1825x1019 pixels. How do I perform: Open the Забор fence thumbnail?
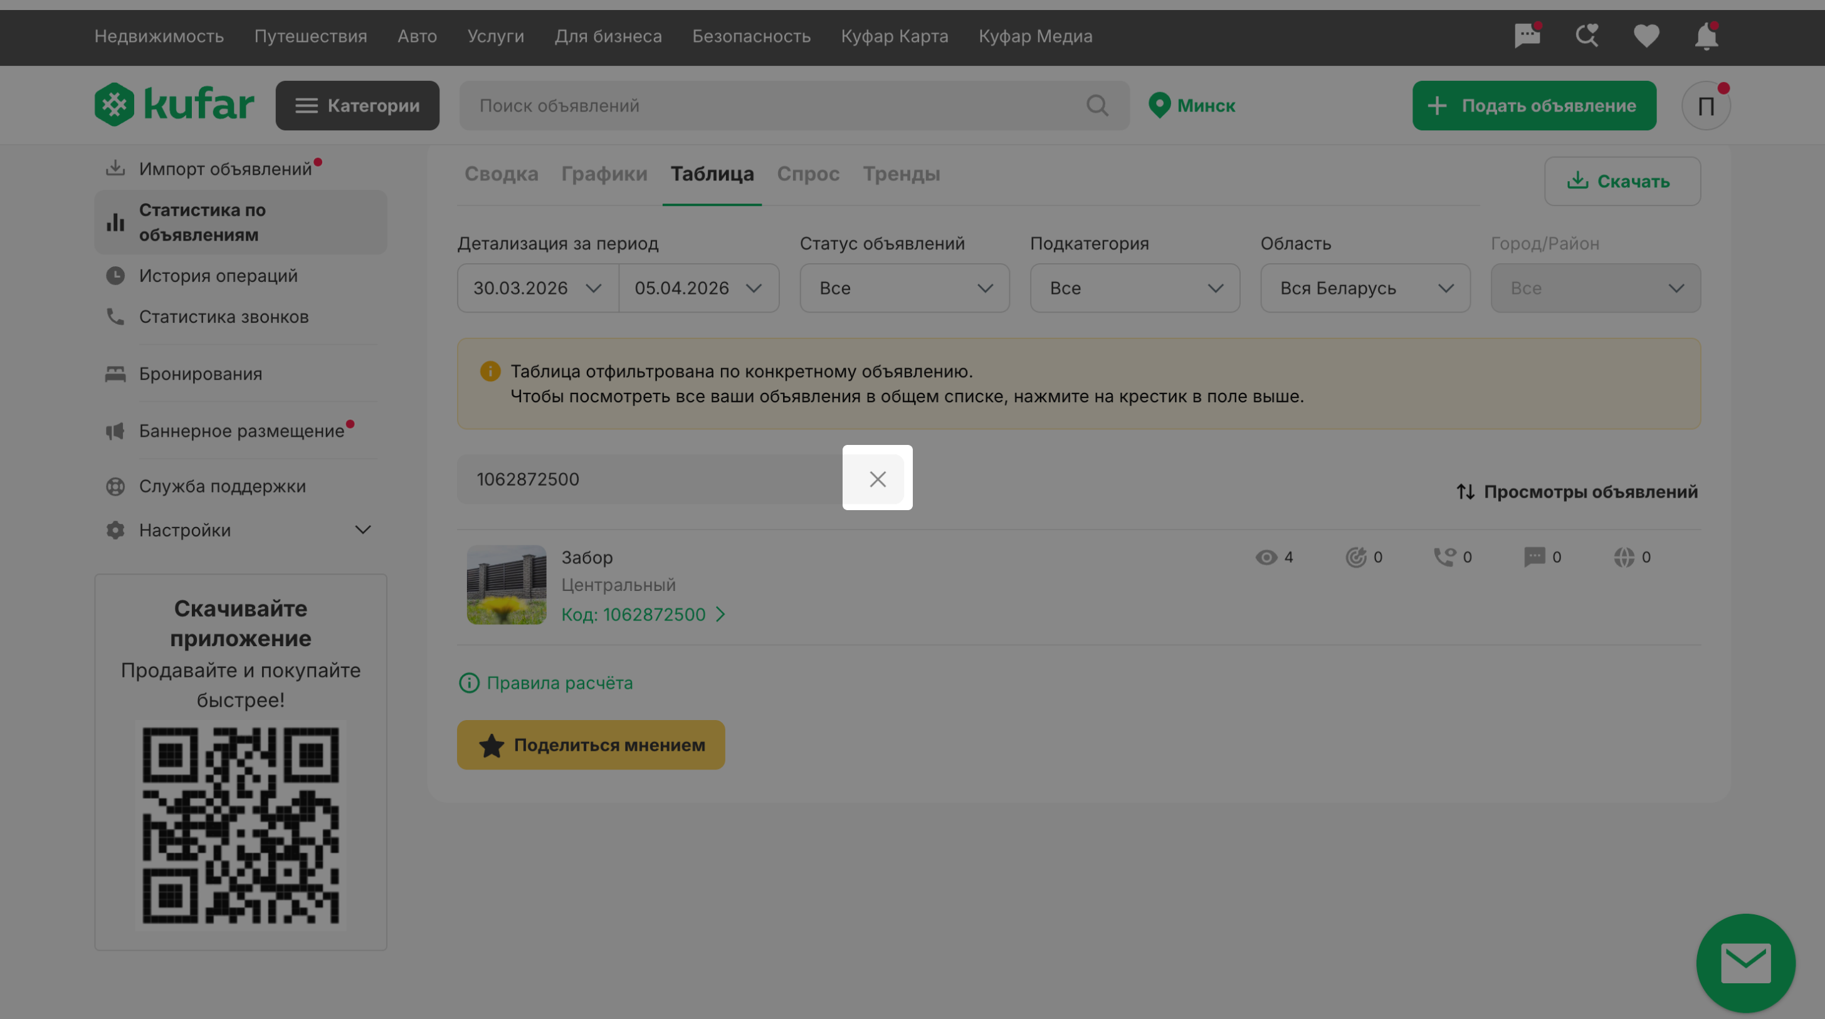click(x=506, y=585)
